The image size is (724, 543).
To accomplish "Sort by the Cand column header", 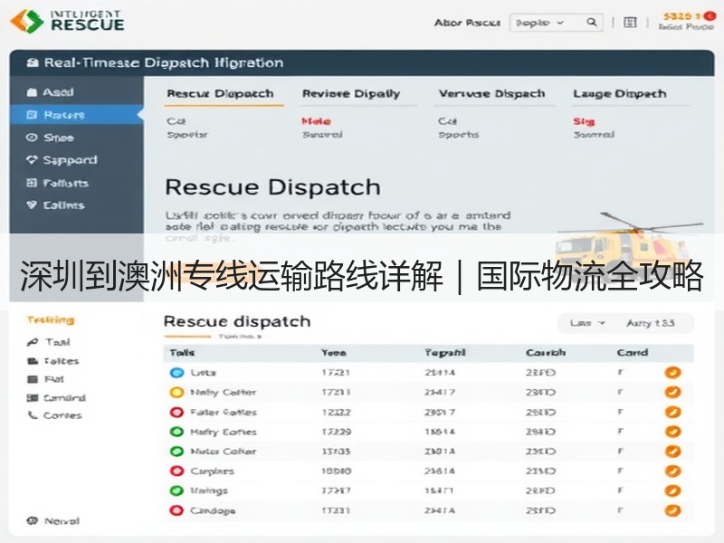I will [x=632, y=353].
